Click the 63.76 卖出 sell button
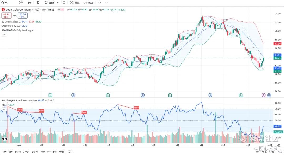This screenshot has height=155, width=284. [x=6, y=15]
